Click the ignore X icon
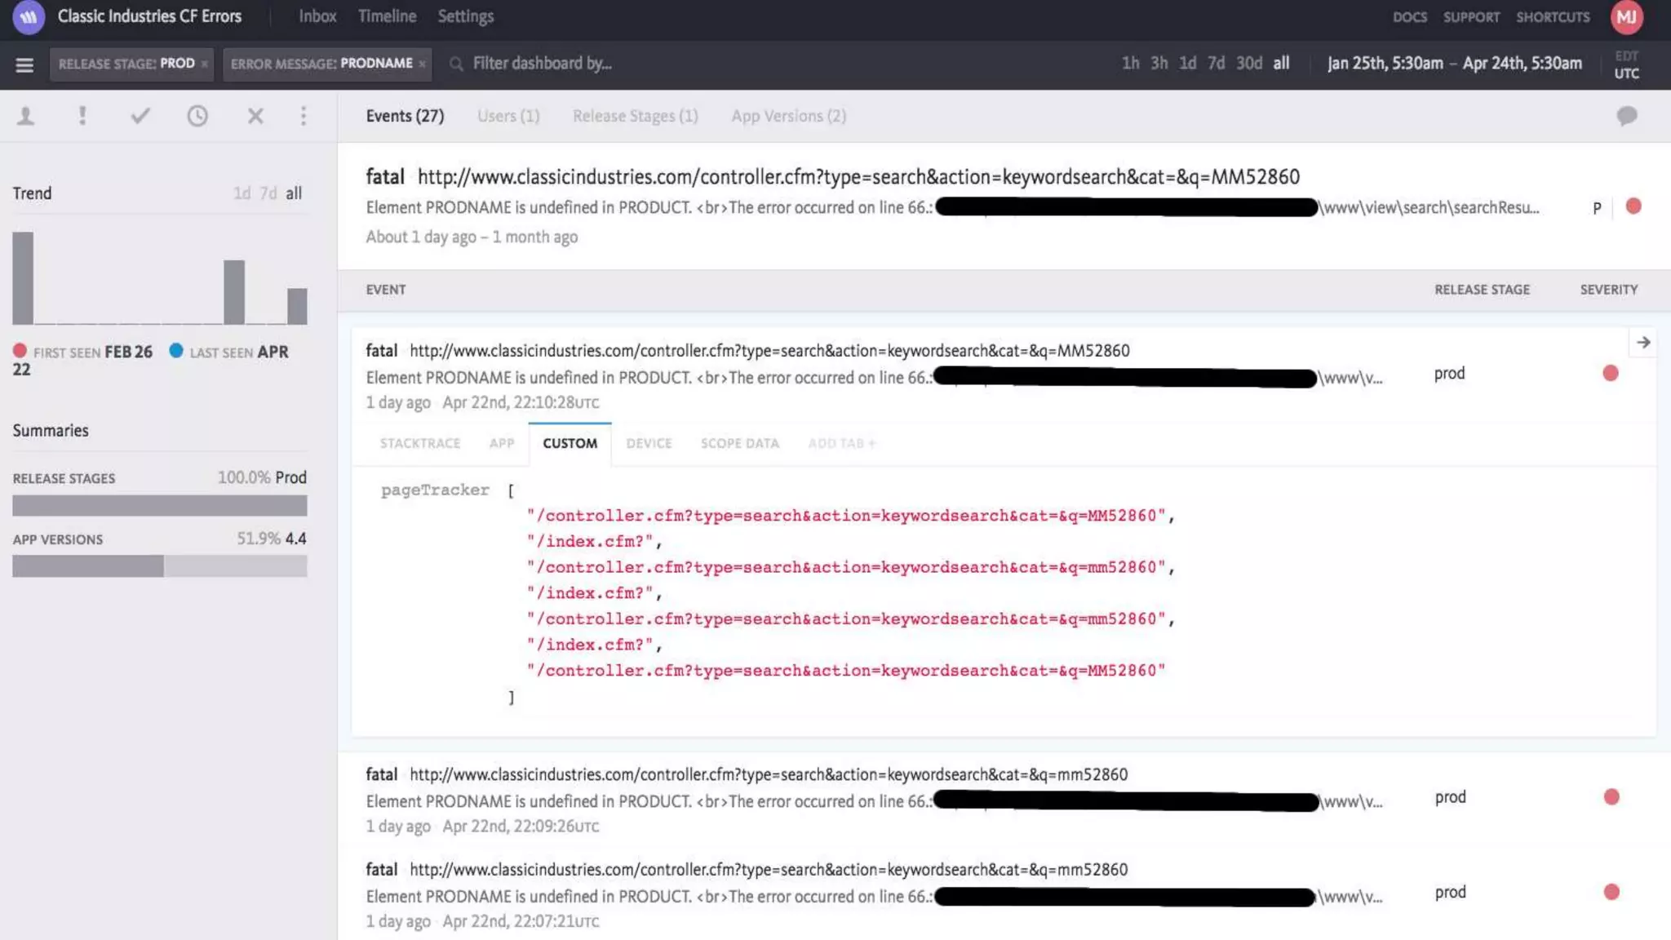 click(x=255, y=116)
